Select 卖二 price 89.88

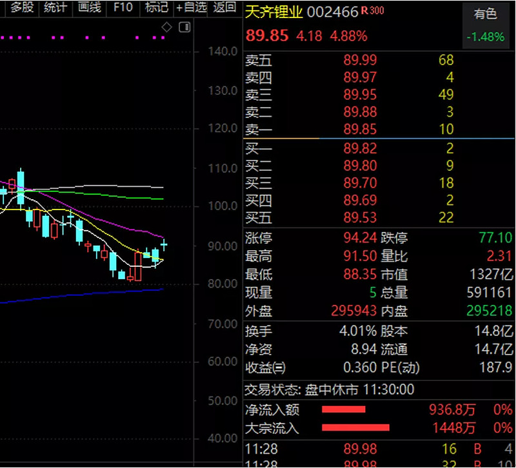pyautogui.click(x=360, y=112)
